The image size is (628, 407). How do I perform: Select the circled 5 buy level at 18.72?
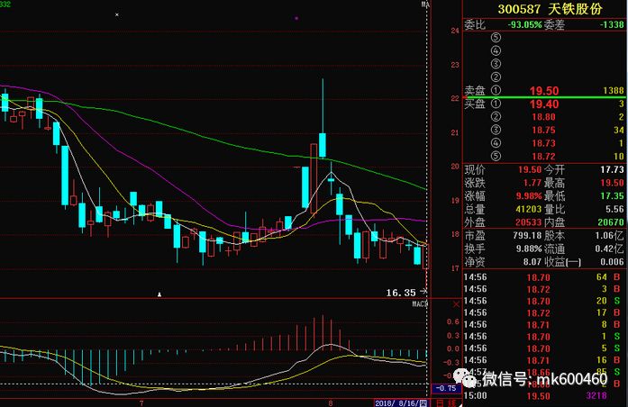pos(495,156)
